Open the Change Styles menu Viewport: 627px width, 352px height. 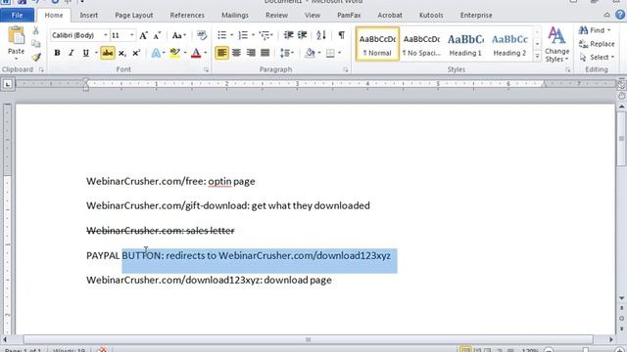coord(556,44)
